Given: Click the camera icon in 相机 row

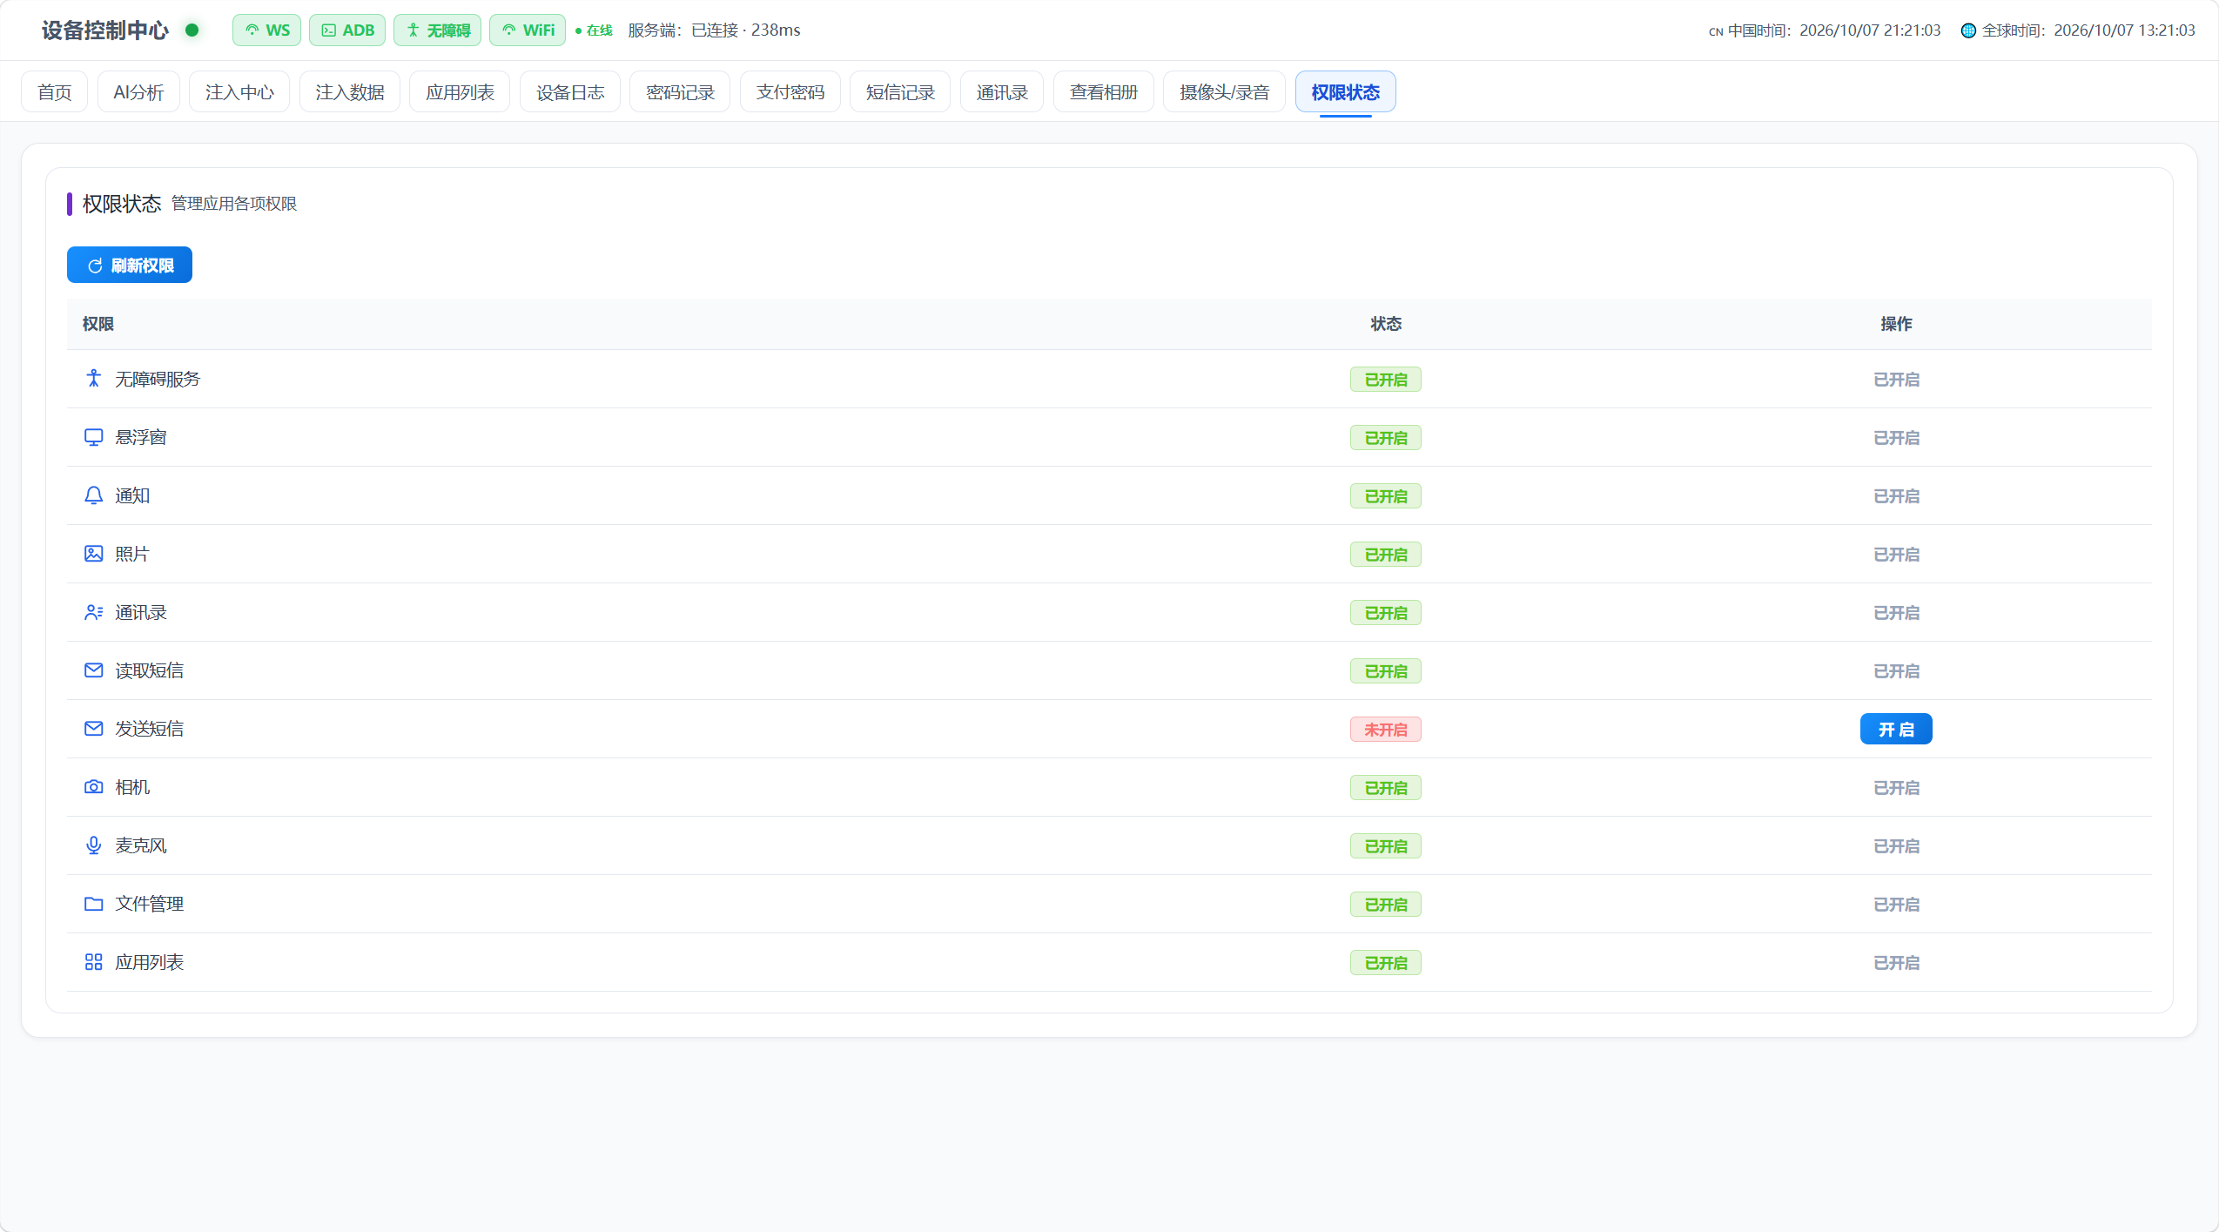Looking at the screenshot, I should click(x=93, y=787).
